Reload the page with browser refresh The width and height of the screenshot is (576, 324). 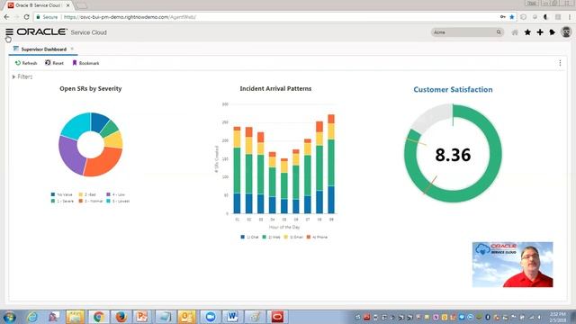coord(26,17)
